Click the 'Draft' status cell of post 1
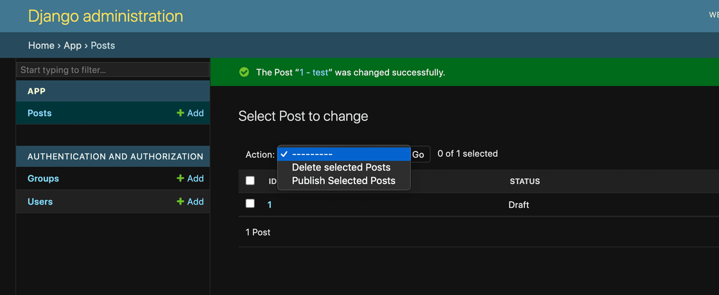This screenshot has width=719, height=295. click(519, 205)
